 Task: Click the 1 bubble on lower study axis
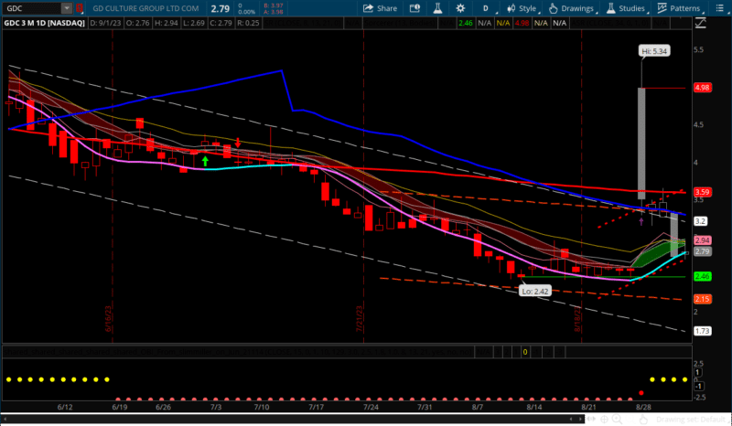(x=698, y=372)
